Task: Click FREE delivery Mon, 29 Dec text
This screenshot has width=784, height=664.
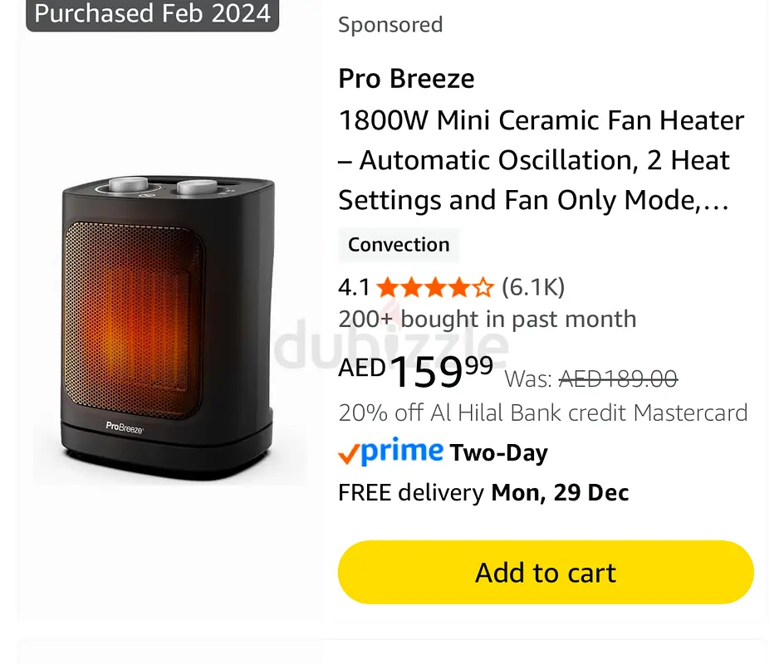Action: coord(483,493)
